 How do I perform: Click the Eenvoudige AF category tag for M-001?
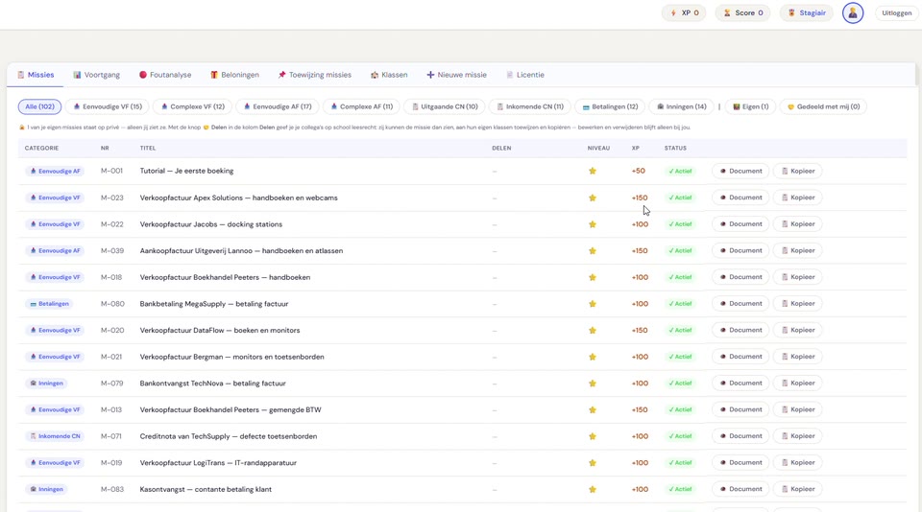click(x=55, y=171)
